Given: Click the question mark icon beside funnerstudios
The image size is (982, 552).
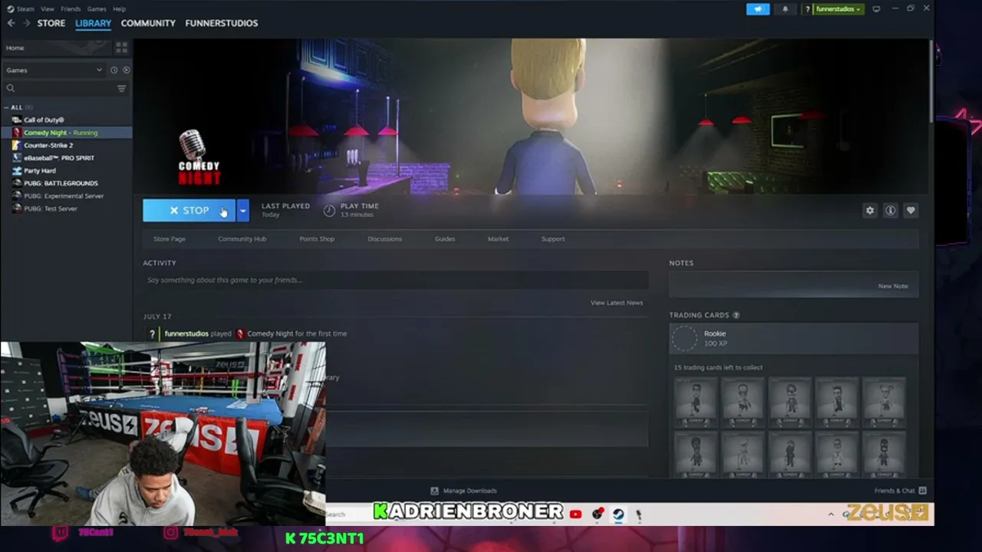Looking at the screenshot, I should 807,9.
